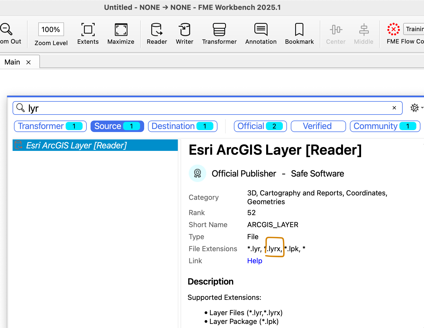Open the Help link
Screen dimensions: 424x328
tap(255, 261)
